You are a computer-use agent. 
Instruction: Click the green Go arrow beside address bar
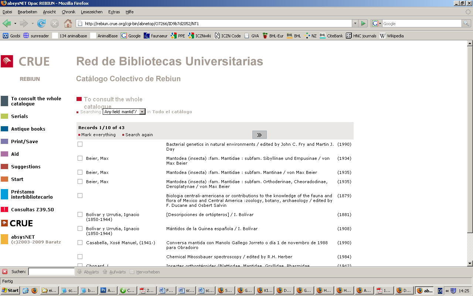363,24
